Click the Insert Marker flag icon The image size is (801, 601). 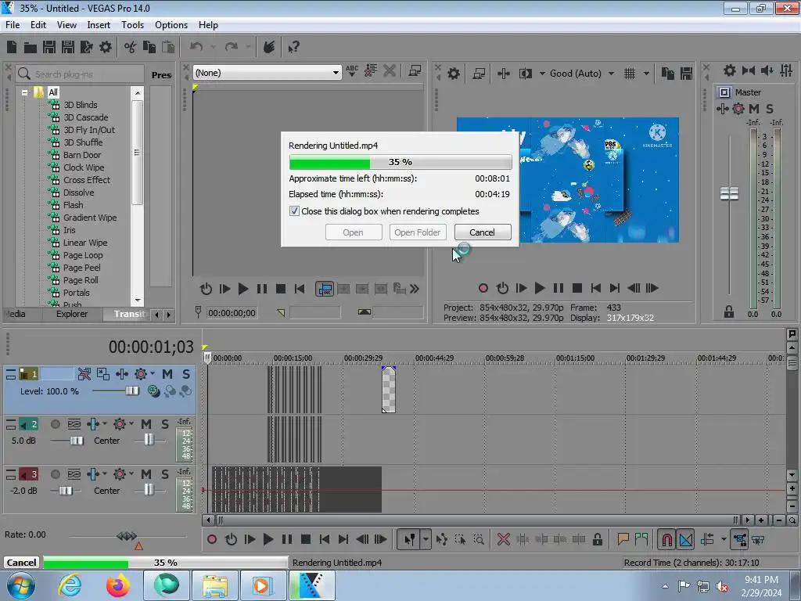[x=623, y=539]
